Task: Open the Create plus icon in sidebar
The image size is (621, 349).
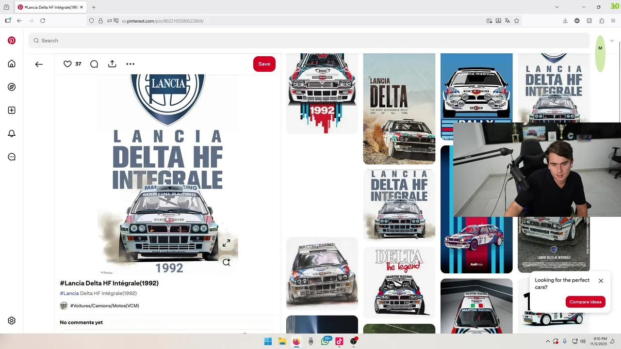Action: (x=12, y=111)
